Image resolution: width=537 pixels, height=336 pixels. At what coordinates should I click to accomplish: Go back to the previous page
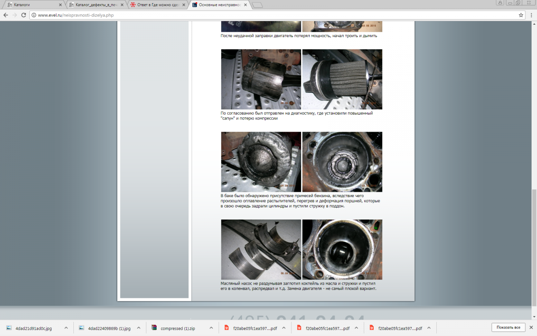(5, 15)
